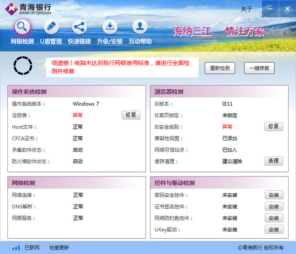Click the circular detection progress spinner
The height and width of the screenshot is (254, 296).
pos(23,66)
